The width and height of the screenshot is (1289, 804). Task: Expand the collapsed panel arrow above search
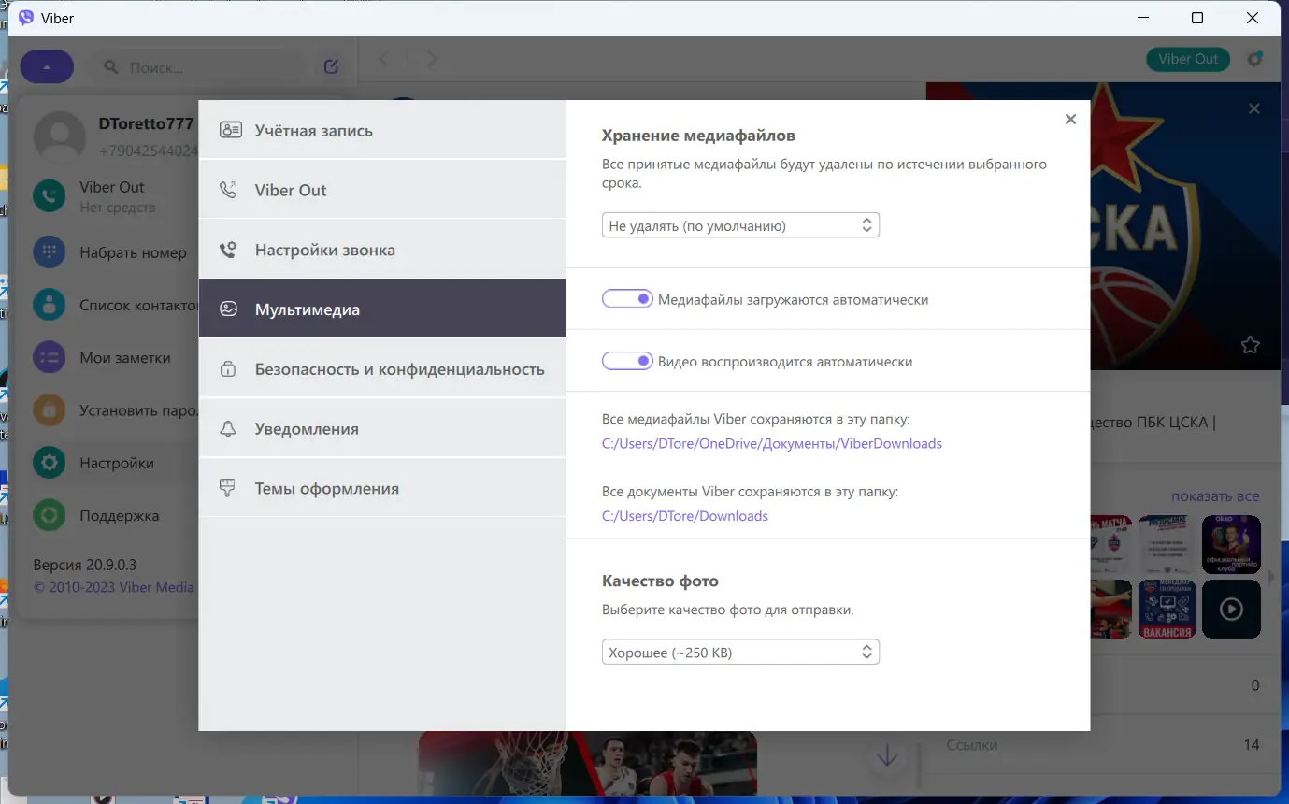(x=47, y=65)
